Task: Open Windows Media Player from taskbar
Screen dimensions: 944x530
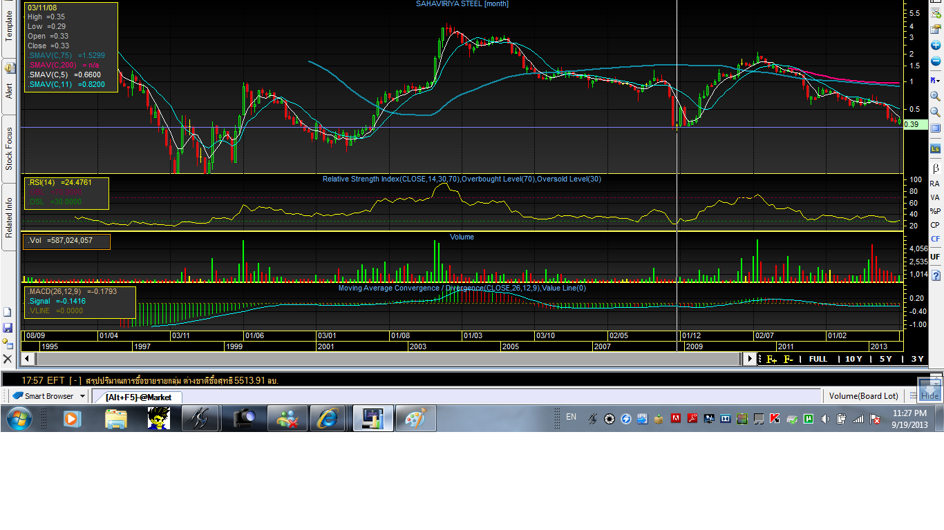Action: [72, 418]
